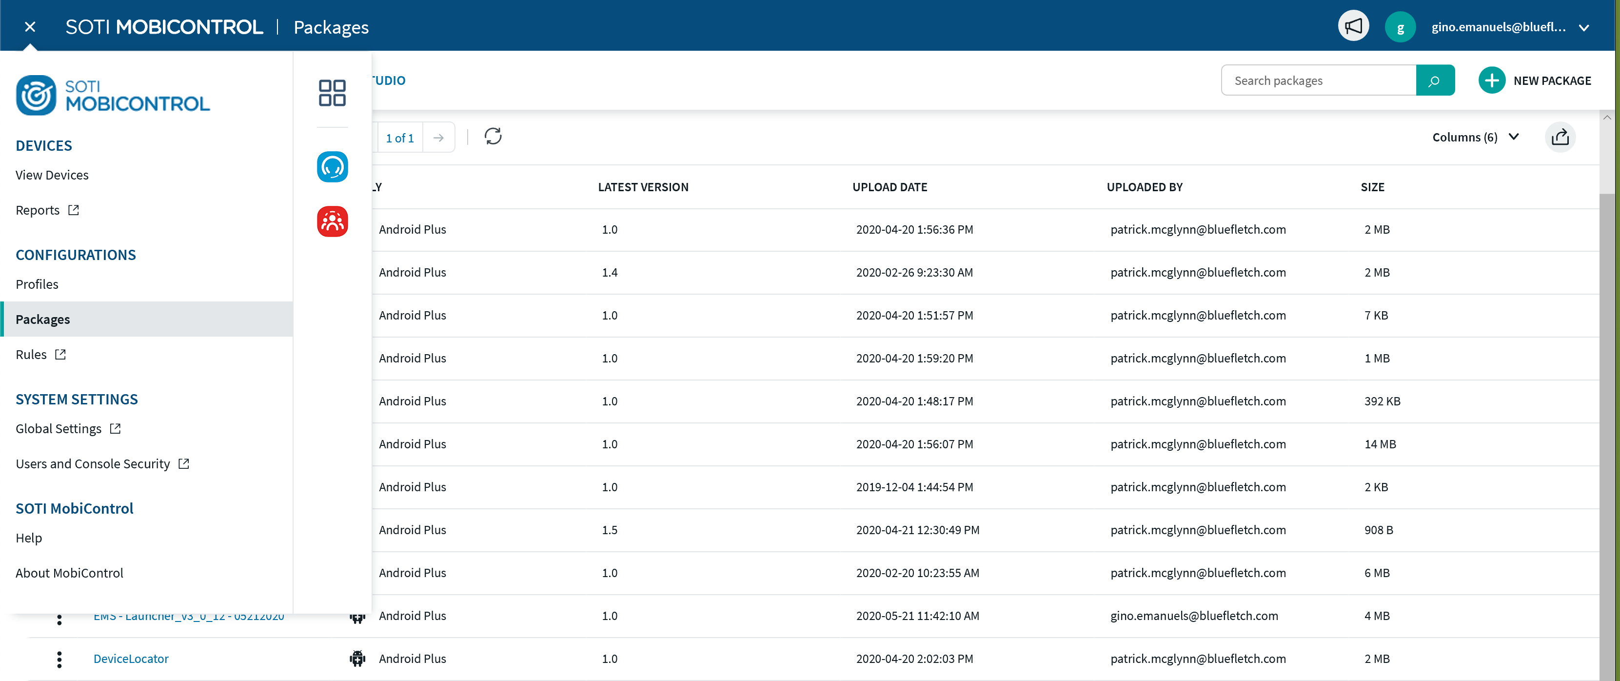Click the 6 MB size cell
Image resolution: width=1620 pixels, height=681 pixels.
(1376, 573)
